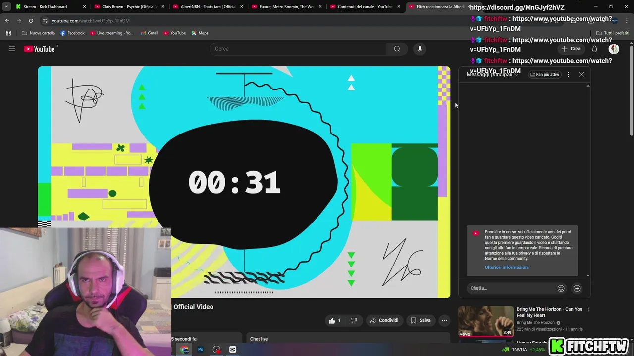Open the Maps bookmark

(x=200, y=33)
